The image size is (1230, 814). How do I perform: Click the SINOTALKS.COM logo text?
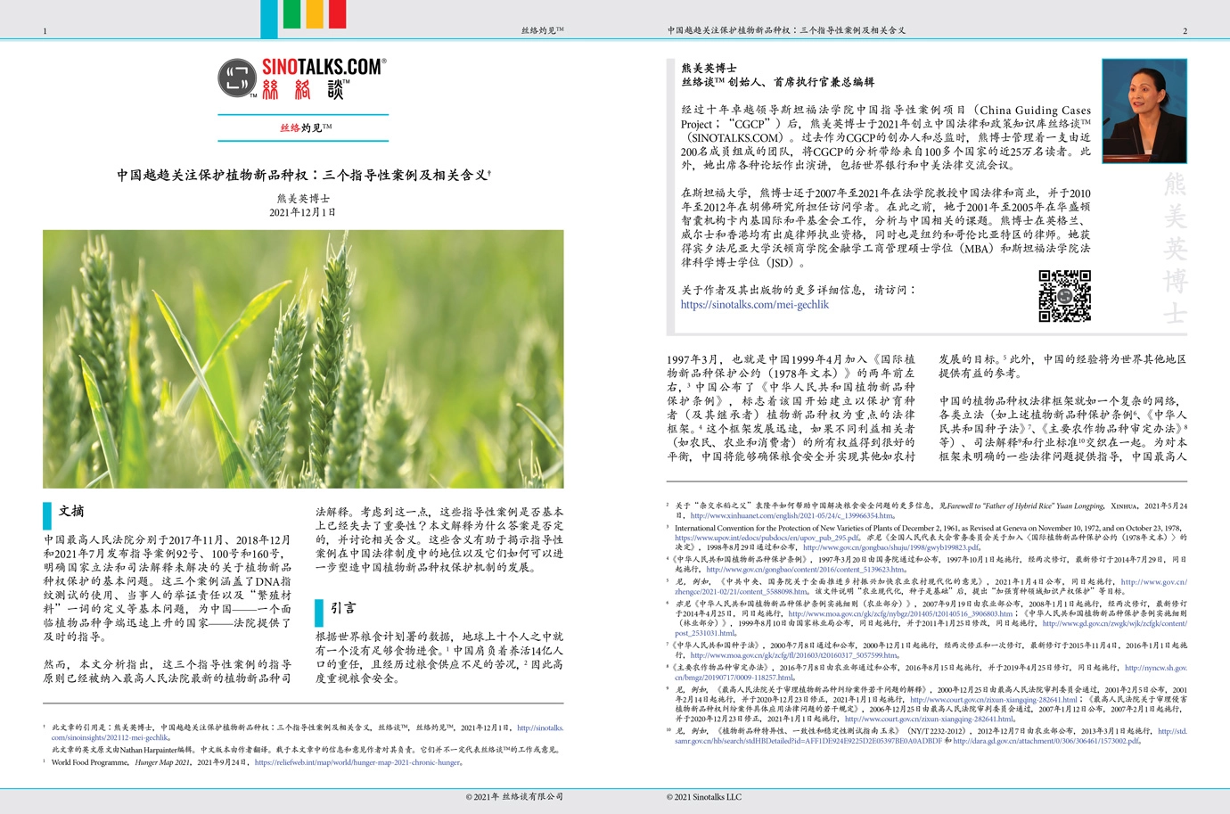(323, 67)
